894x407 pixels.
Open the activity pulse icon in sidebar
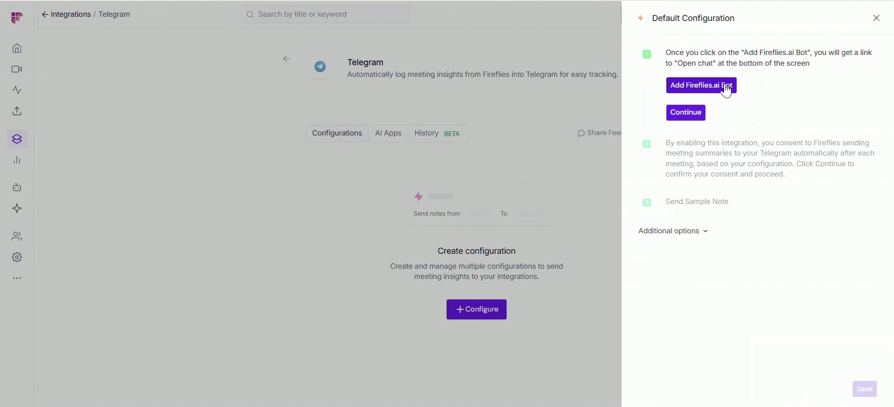(17, 90)
